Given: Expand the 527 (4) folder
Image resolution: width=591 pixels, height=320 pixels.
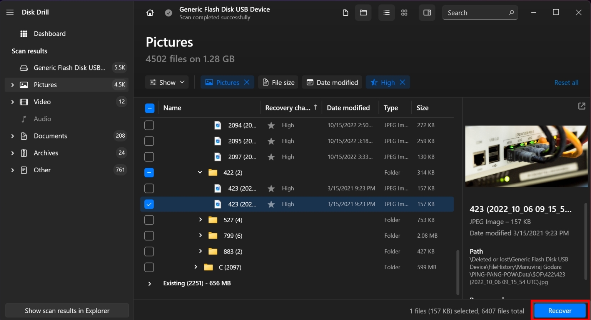Looking at the screenshot, I should point(200,220).
